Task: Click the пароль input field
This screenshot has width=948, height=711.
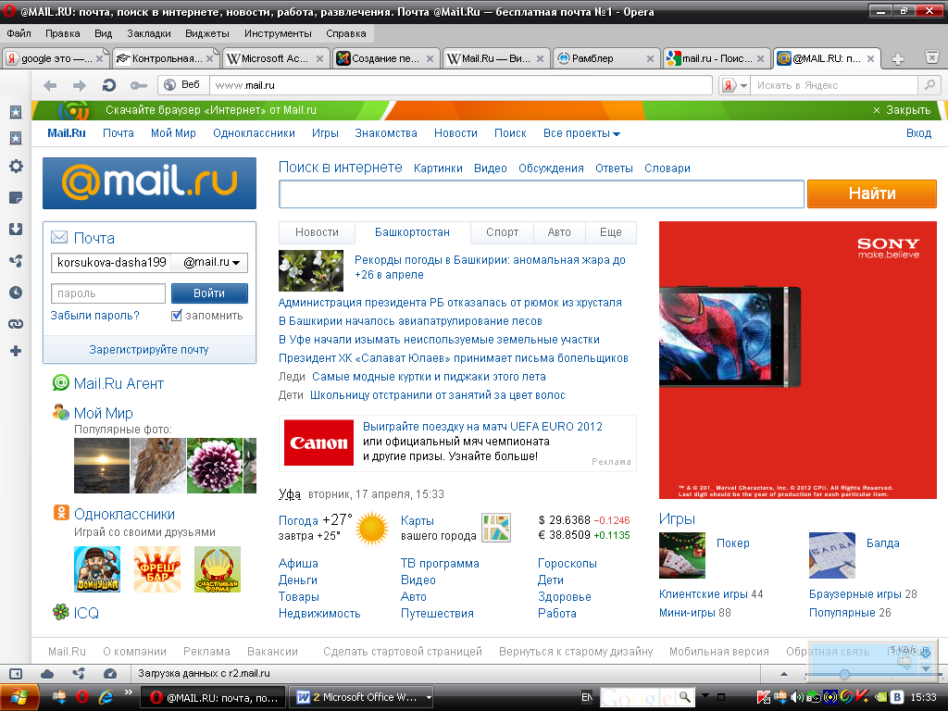Action: coord(108,293)
